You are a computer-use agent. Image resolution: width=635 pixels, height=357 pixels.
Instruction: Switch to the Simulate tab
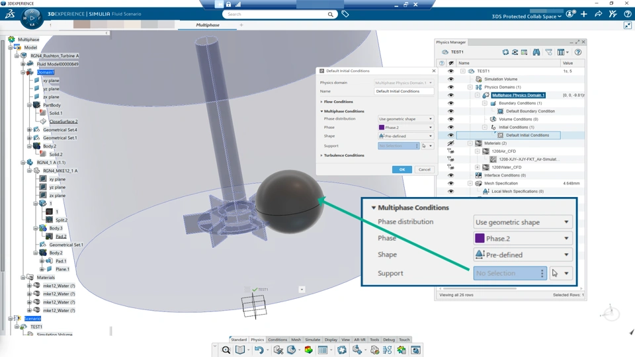[x=312, y=340]
